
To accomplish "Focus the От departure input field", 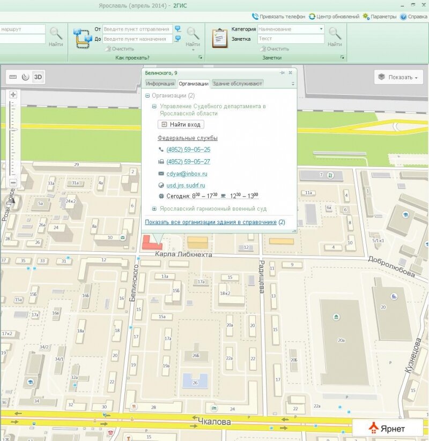I will pyautogui.click(x=137, y=29).
